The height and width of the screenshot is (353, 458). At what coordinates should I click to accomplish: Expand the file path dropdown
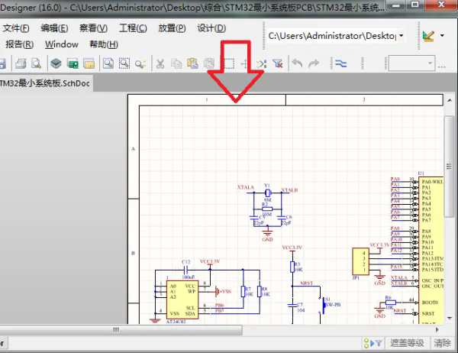pyautogui.click(x=402, y=36)
